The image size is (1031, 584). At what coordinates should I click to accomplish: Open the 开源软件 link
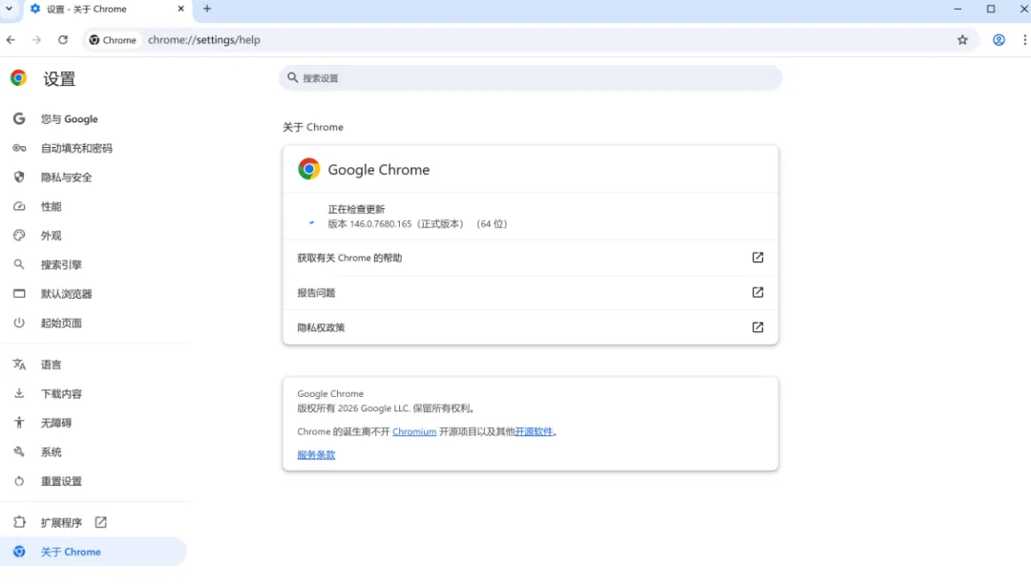(x=534, y=431)
